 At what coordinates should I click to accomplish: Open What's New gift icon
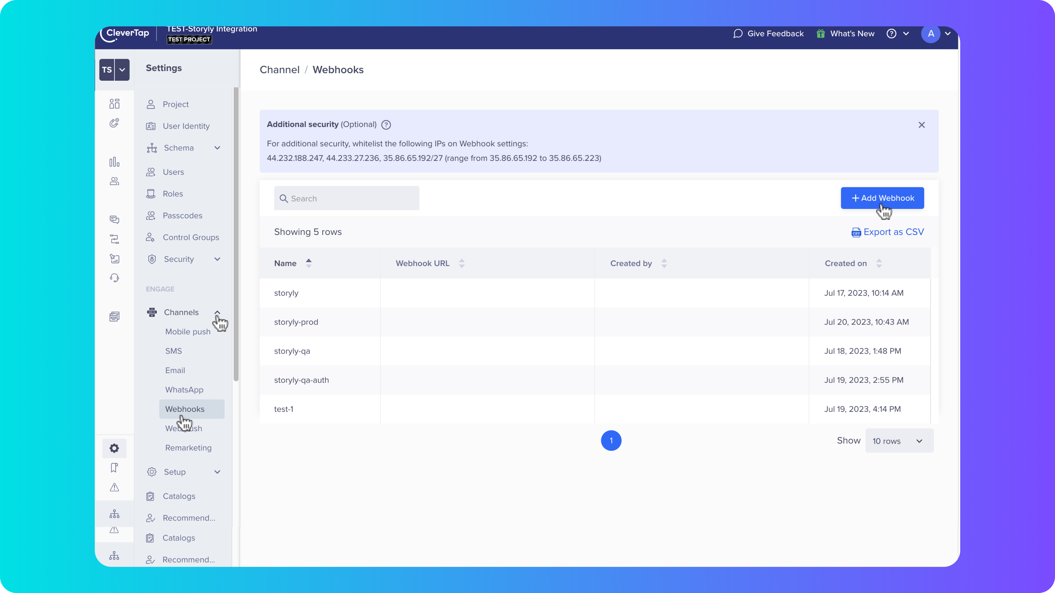[820, 33]
